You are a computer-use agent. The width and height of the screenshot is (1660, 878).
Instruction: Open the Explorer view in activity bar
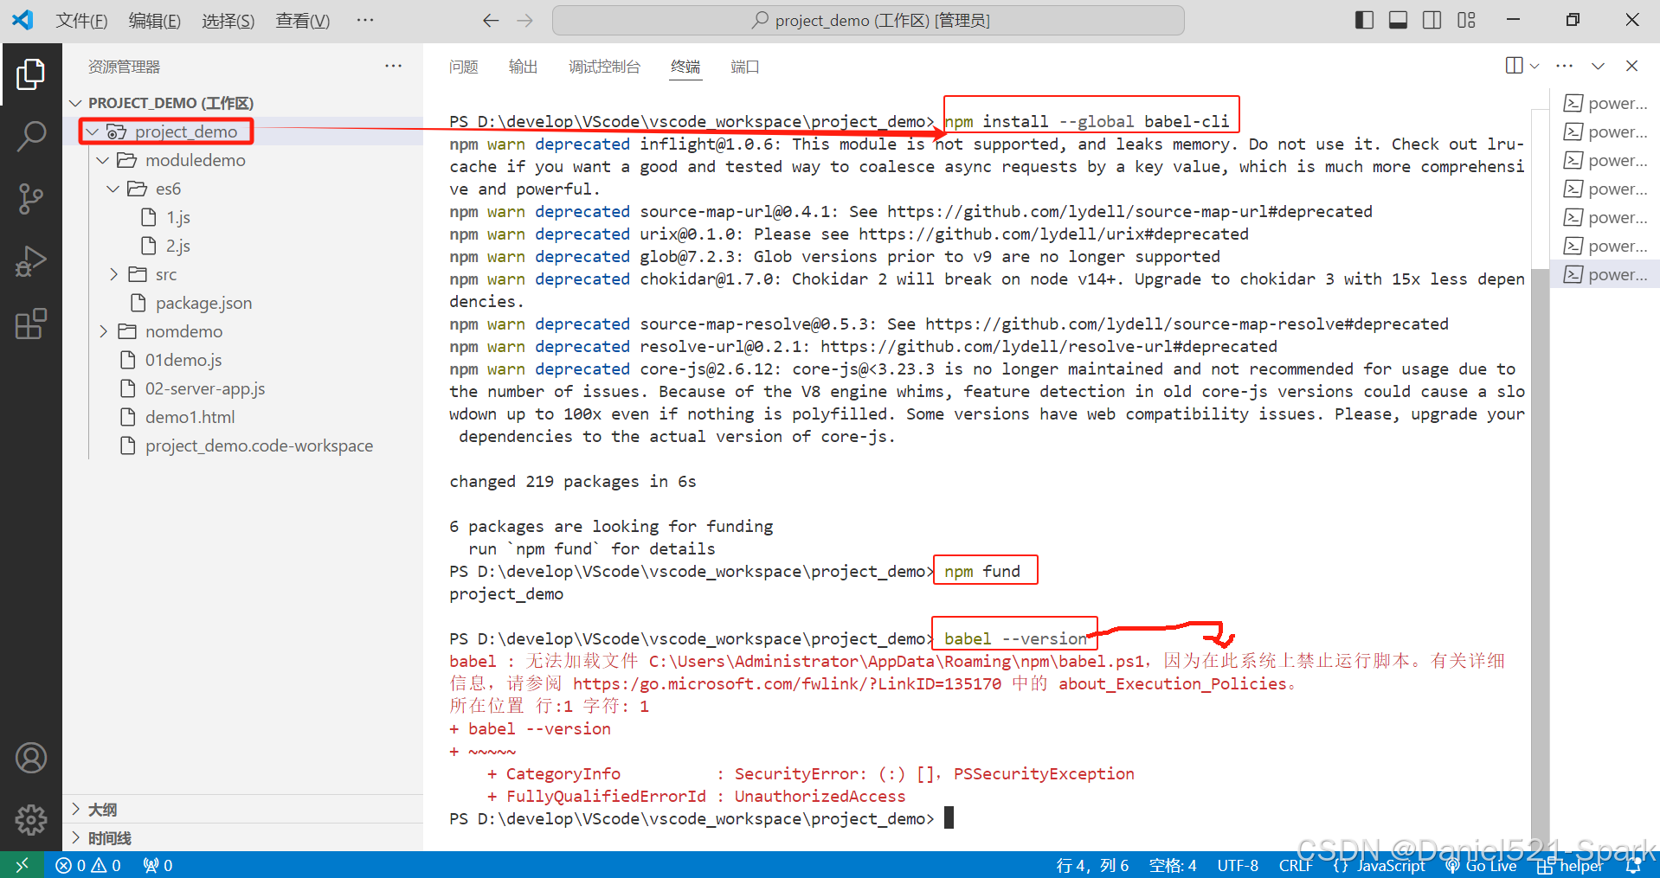[x=31, y=74]
